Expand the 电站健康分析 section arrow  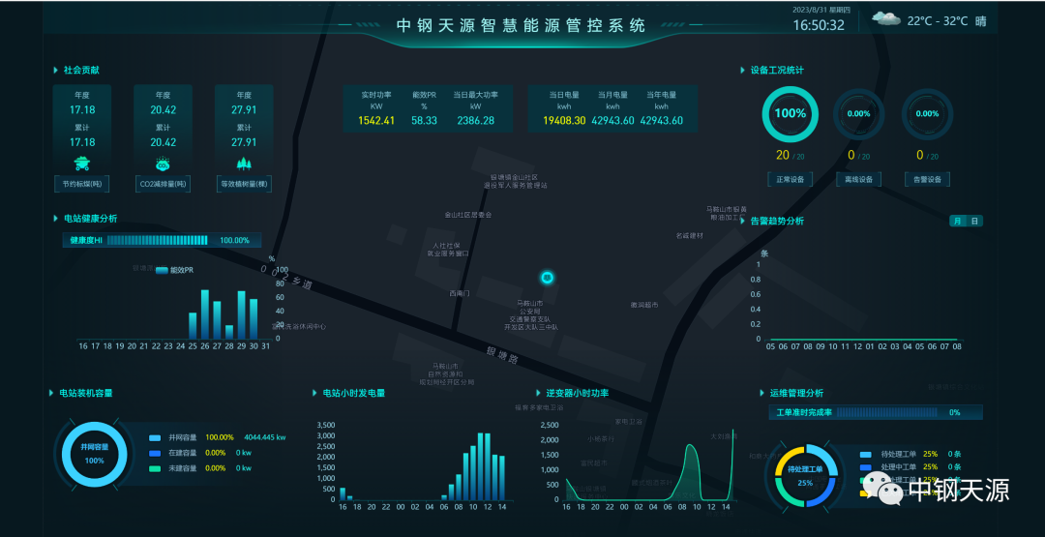tap(55, 218)
